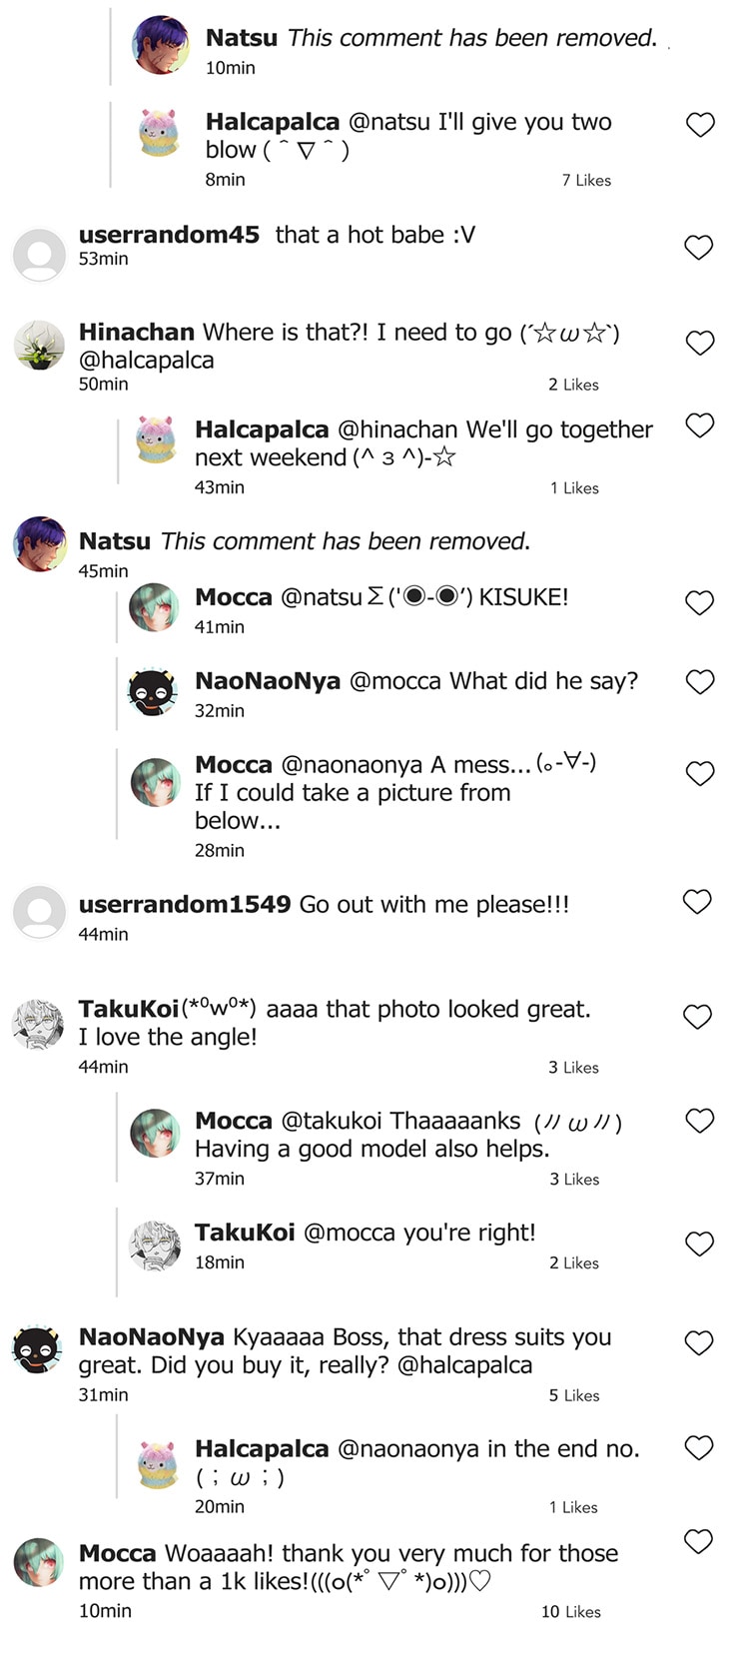Like Halcapalca's 'We'll go together' reply
739x1660 pixels.
pyautogui.click(x=700, y=425)
